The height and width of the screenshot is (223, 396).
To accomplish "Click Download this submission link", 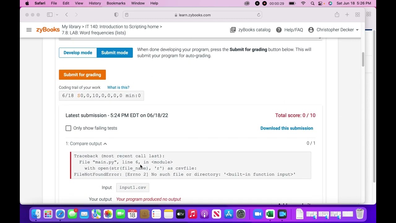I will (x=287, y=128).
